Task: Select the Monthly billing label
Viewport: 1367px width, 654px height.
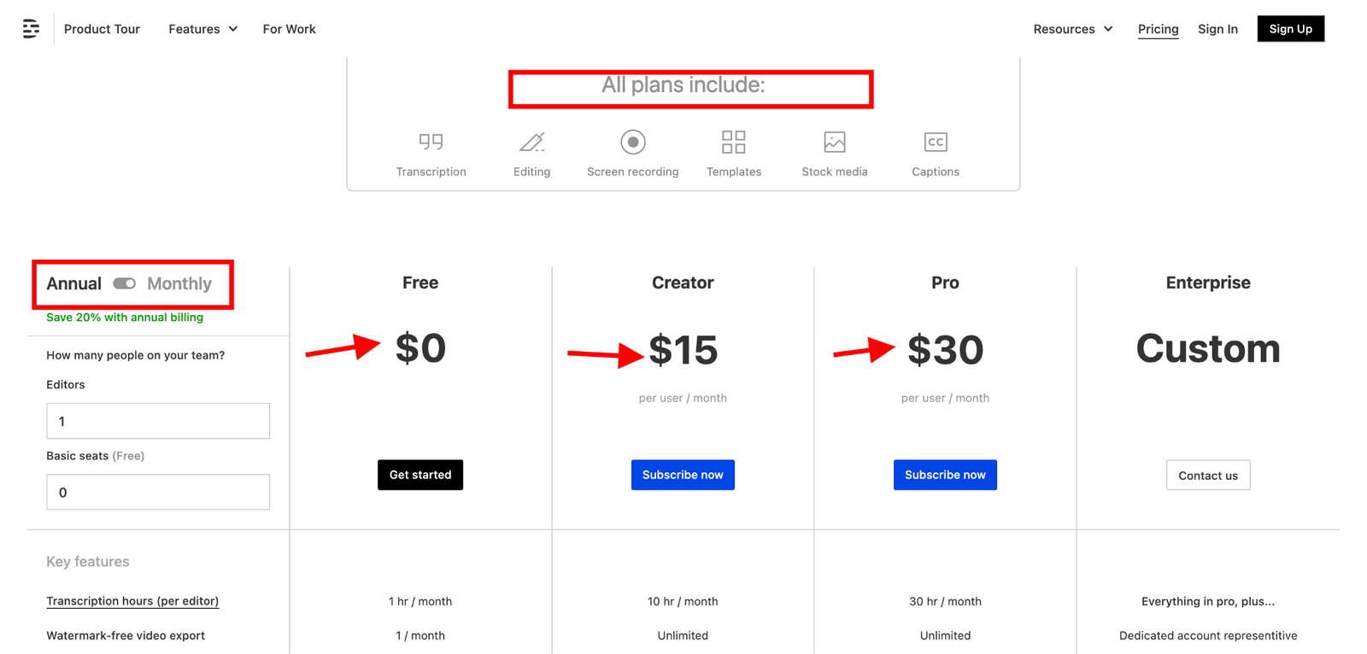Action: pos(179,283)
